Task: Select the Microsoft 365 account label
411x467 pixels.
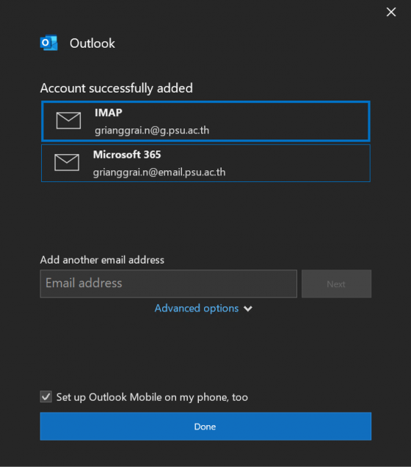Action: point(127,155)
